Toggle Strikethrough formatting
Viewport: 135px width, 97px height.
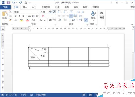pyautogui.click(x=29, y=16)
